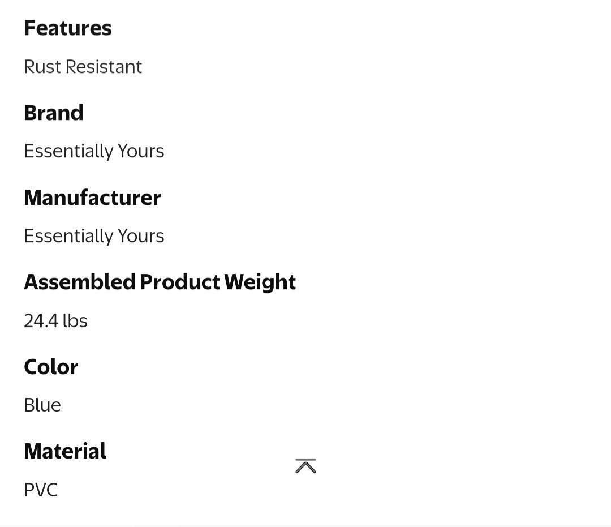Click the word Rust in the Features value
Screen dimensions: 611x527
[x=42, y=67]
